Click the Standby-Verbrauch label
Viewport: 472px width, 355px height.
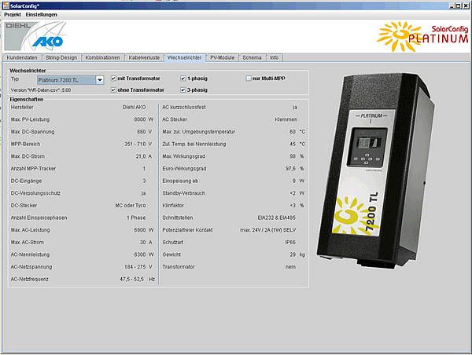tap(183, 193)
